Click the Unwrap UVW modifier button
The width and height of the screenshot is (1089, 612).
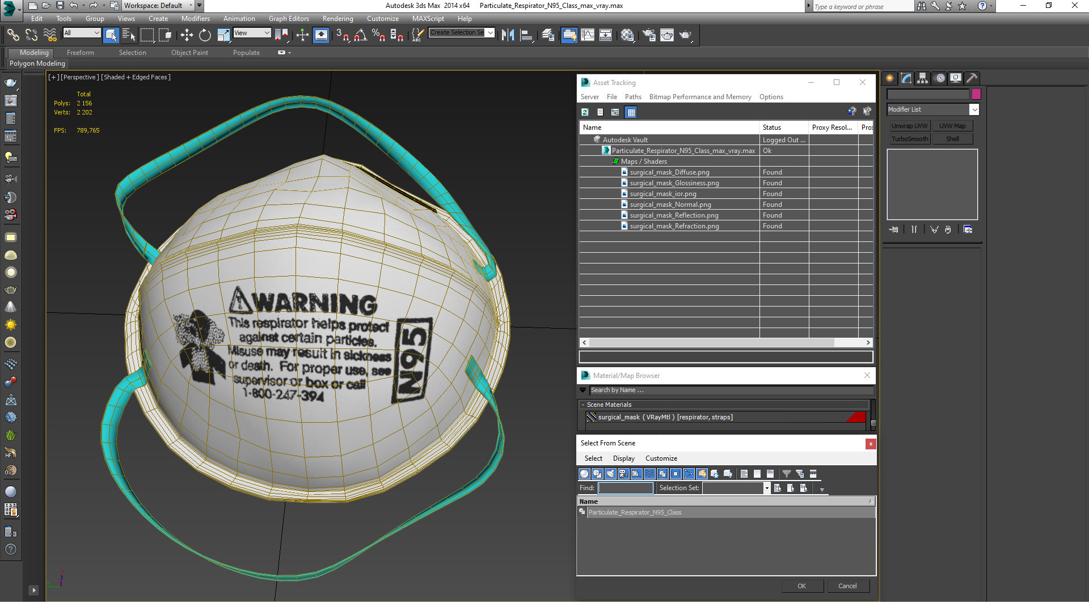(x=909, y=126)
